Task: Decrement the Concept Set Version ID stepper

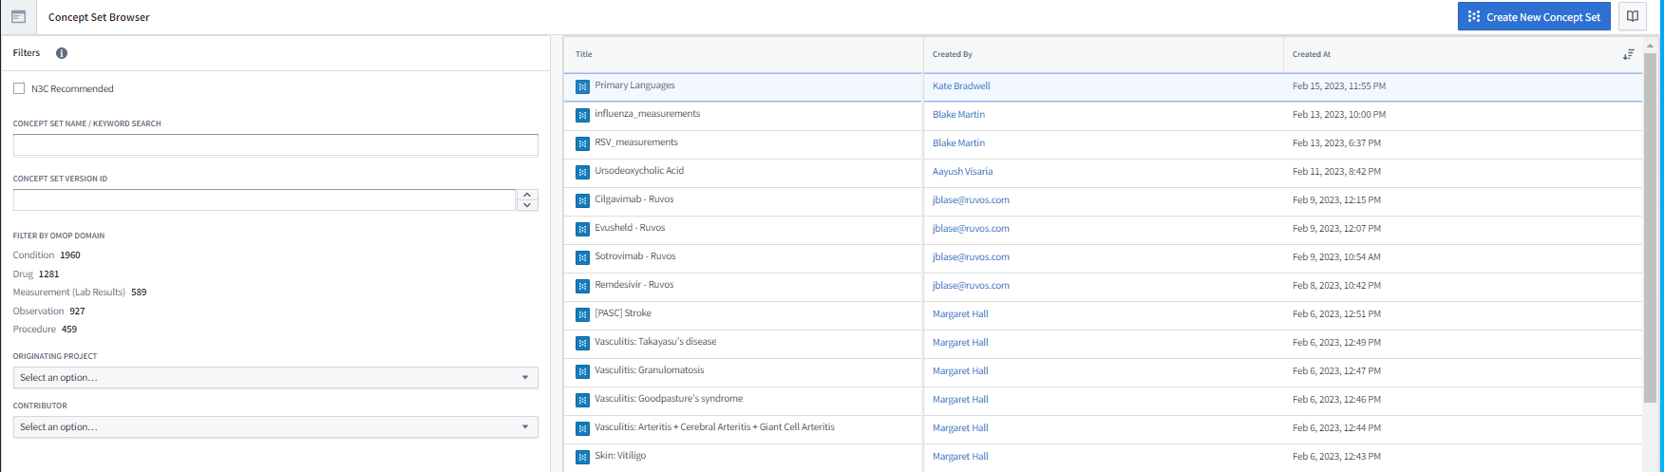Action: point(527,205)
